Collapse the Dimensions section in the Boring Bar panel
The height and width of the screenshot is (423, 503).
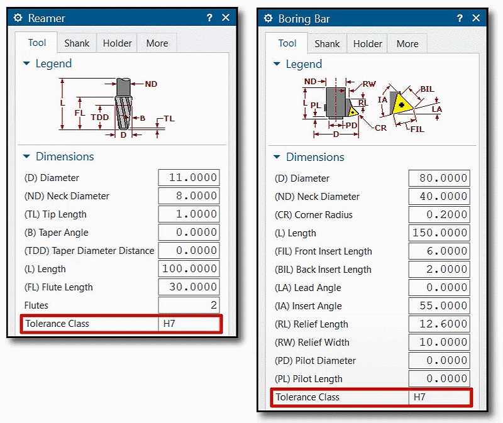[x=276, y=157]
